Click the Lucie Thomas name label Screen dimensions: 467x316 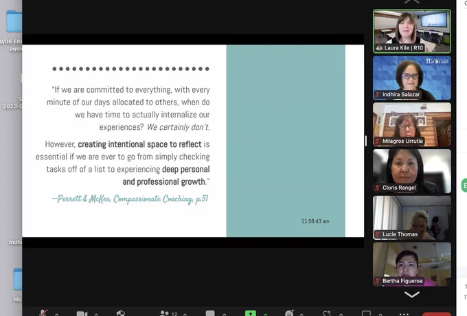(x=400, y=234)
